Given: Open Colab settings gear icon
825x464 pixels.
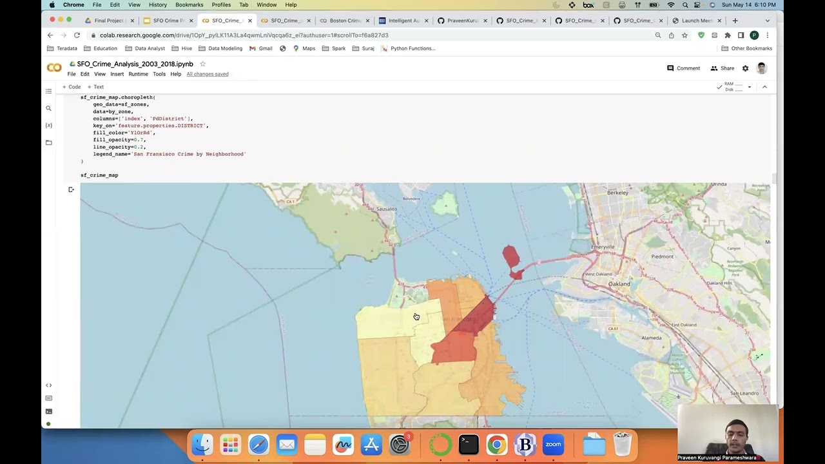Looking at the screenshot, I should [x=745, y=68].
